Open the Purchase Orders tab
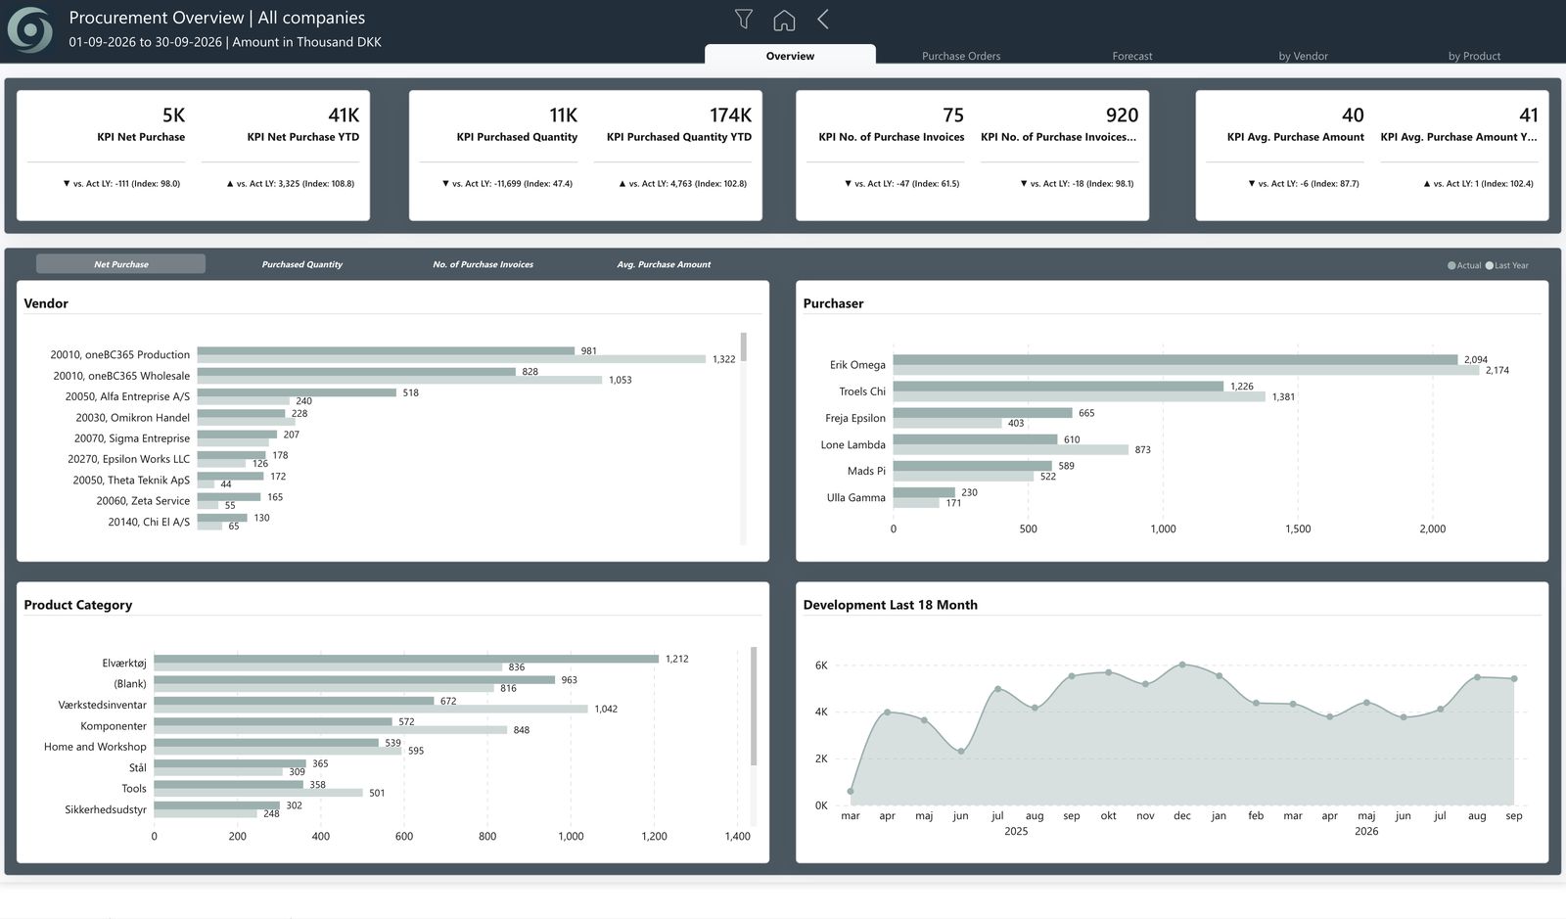This screenshot has width=1566, height=919. point(961,56)
